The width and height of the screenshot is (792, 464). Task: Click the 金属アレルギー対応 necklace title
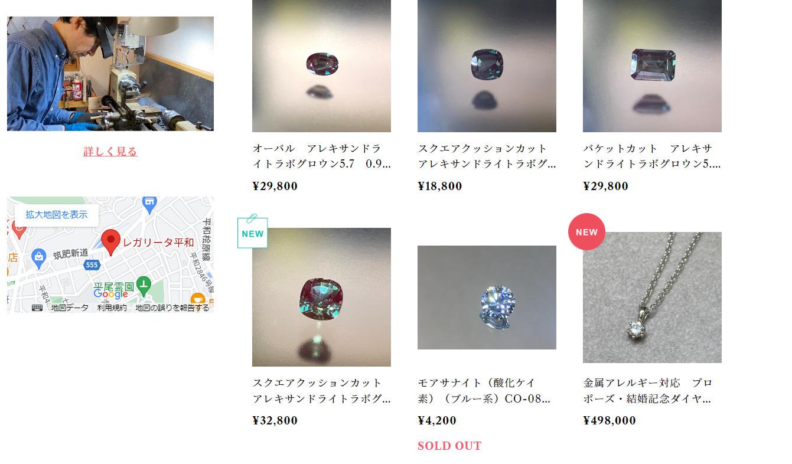[x=648, y=390]
